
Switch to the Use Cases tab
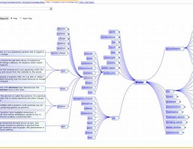pyautogui.click(x=89, y=2)
